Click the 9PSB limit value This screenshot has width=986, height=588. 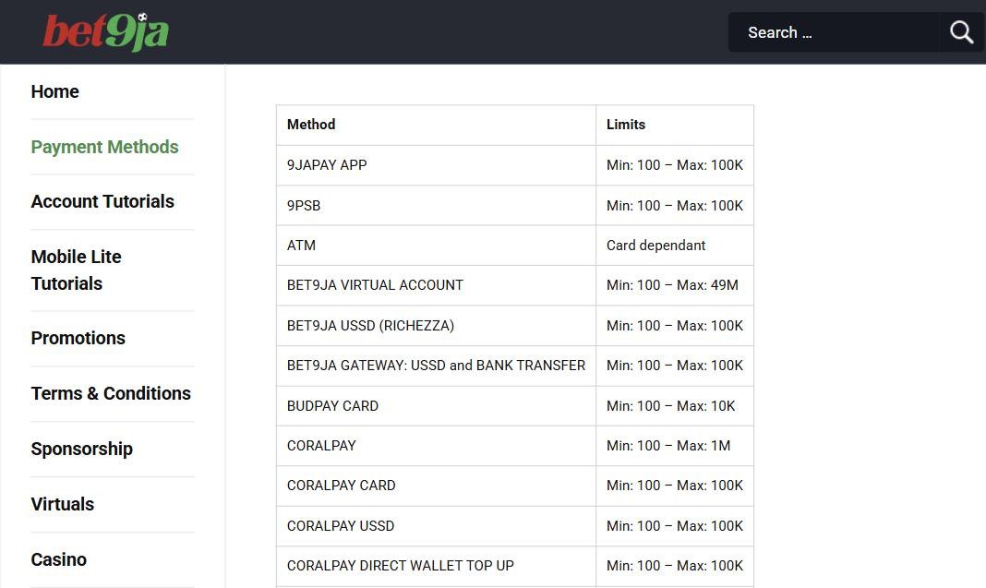[x=675, y=206]
